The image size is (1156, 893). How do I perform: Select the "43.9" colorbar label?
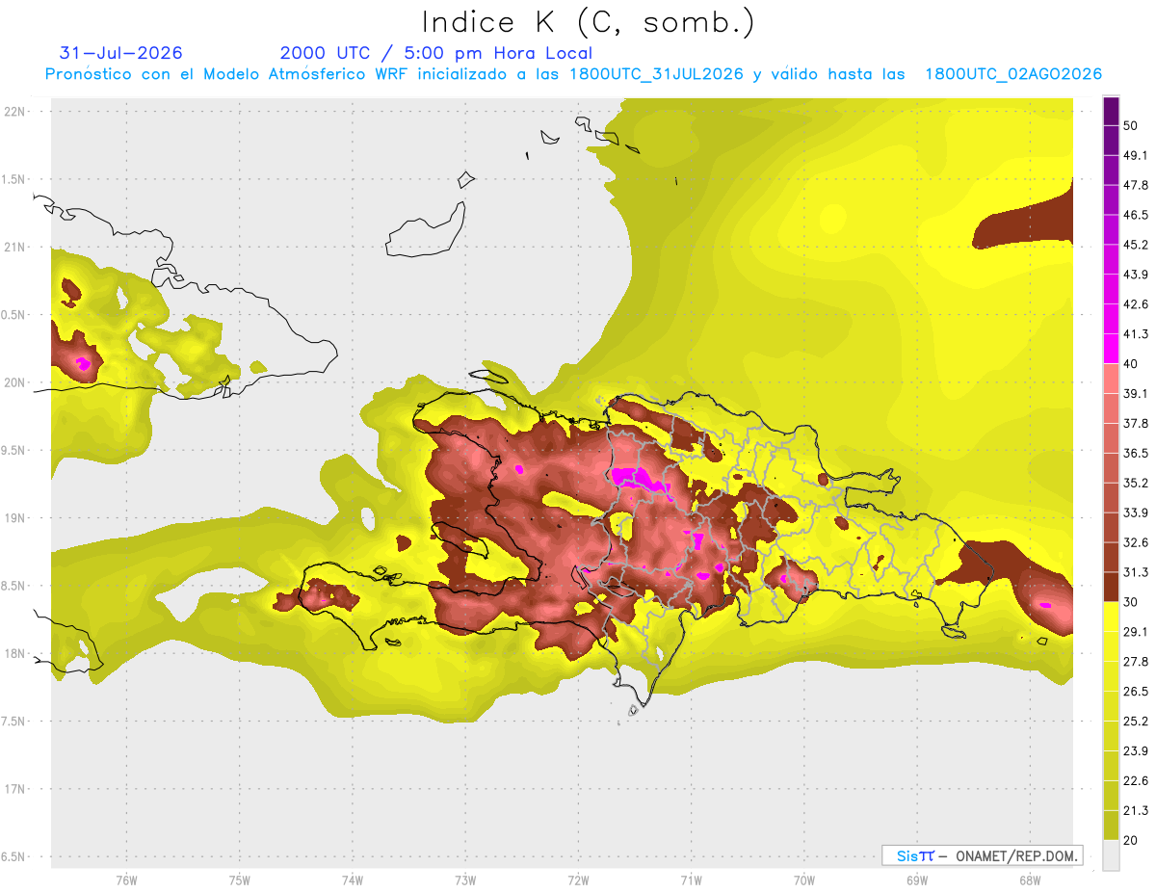(x=1136, y=275)
